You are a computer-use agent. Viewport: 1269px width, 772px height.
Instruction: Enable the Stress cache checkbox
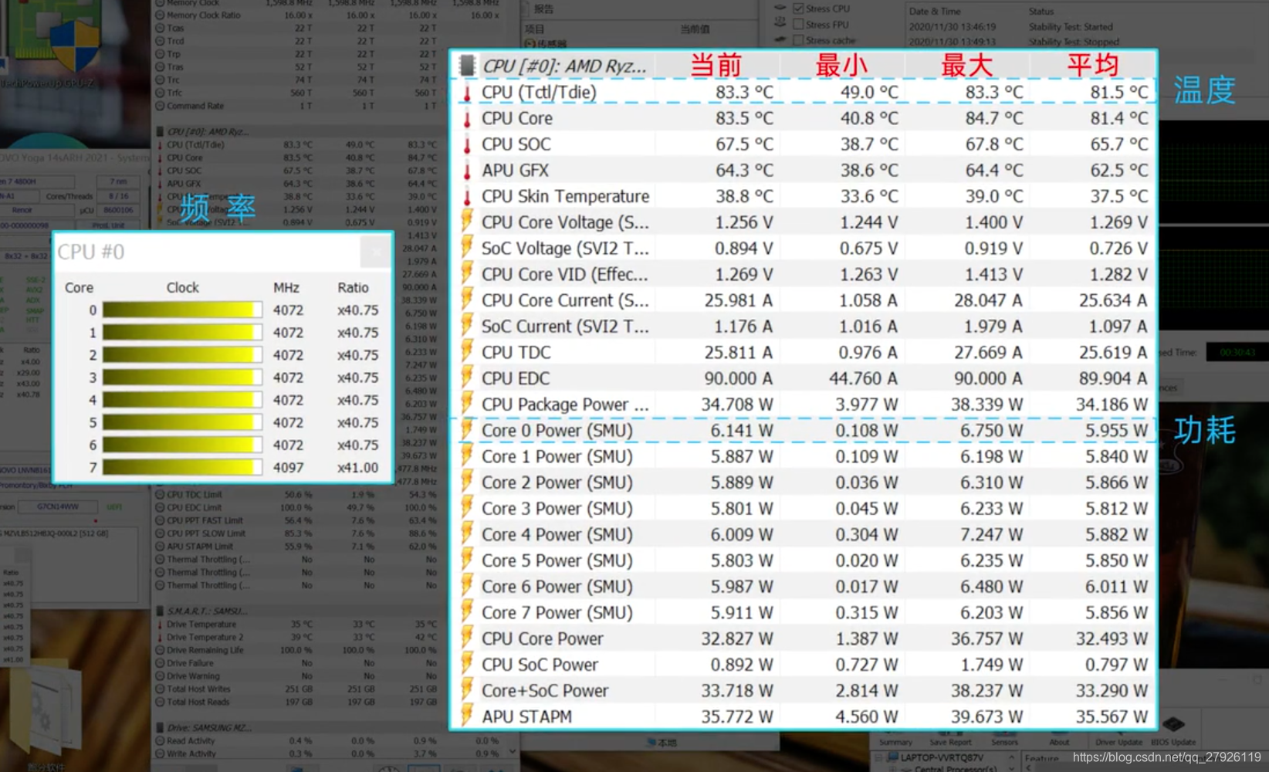pos(798,40)
